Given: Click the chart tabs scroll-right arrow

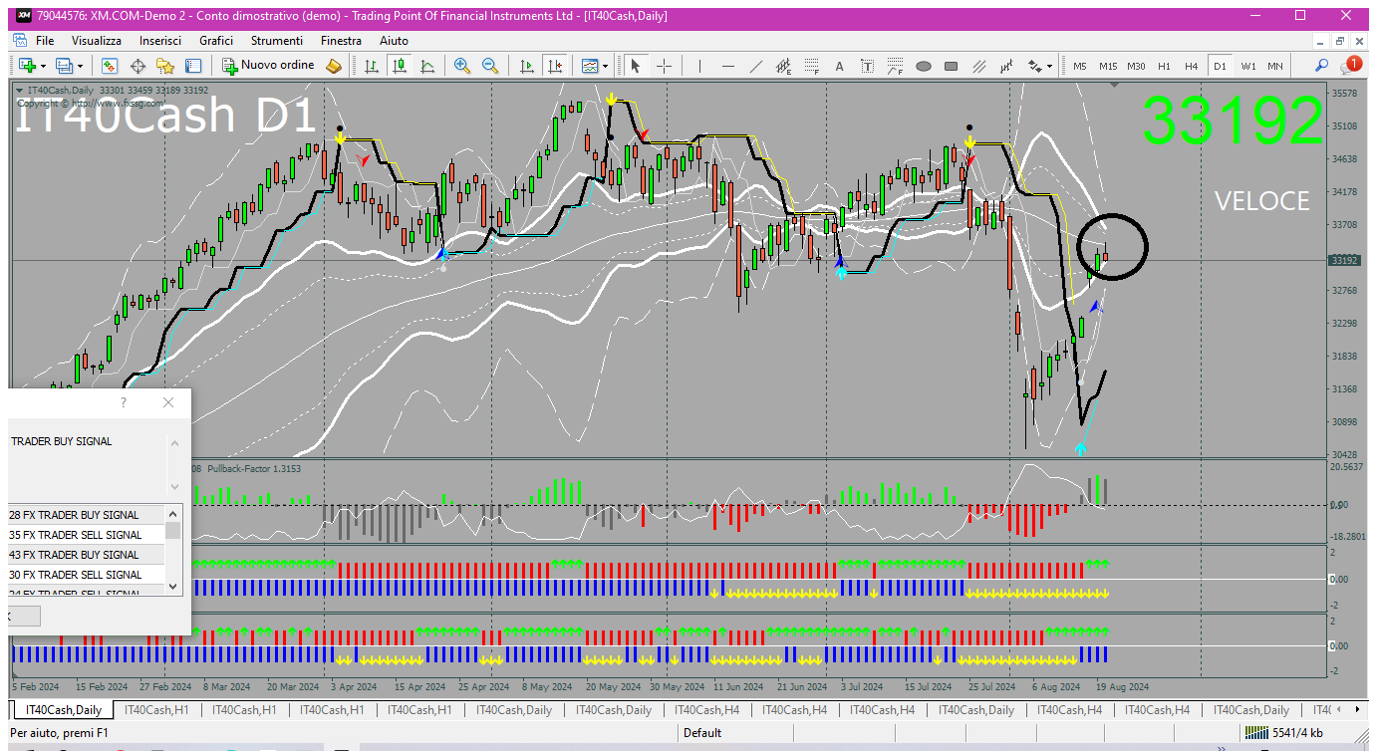Looking at the screenshot, I should (1359, 710).
